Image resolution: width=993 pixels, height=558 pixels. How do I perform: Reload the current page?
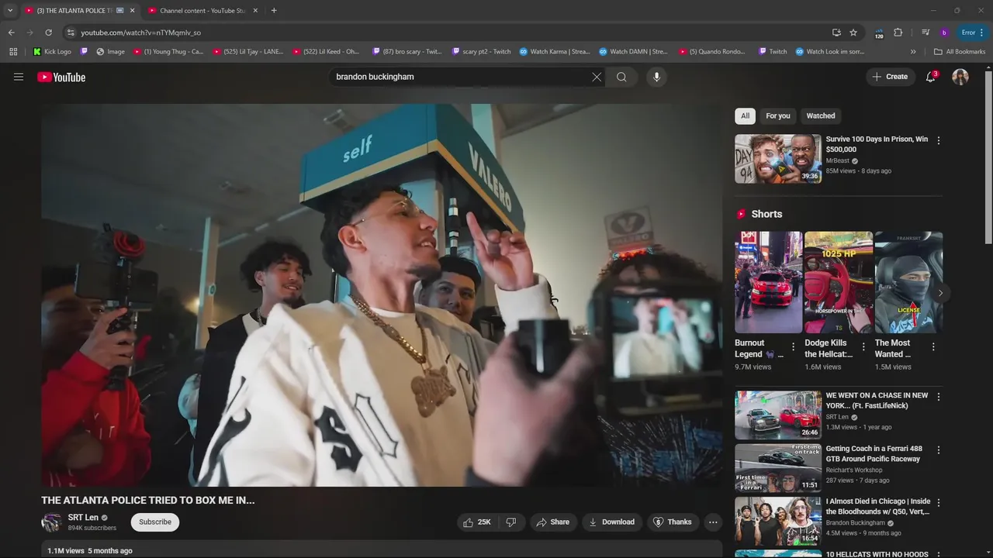click(x=48, y=33)
